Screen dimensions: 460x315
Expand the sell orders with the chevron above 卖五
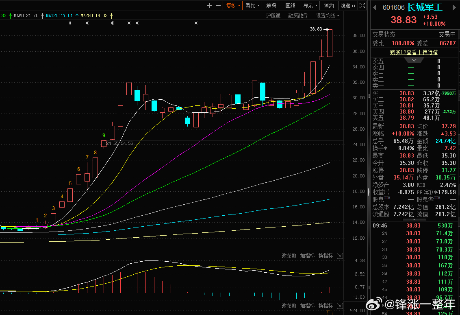[x=414, y=60]
